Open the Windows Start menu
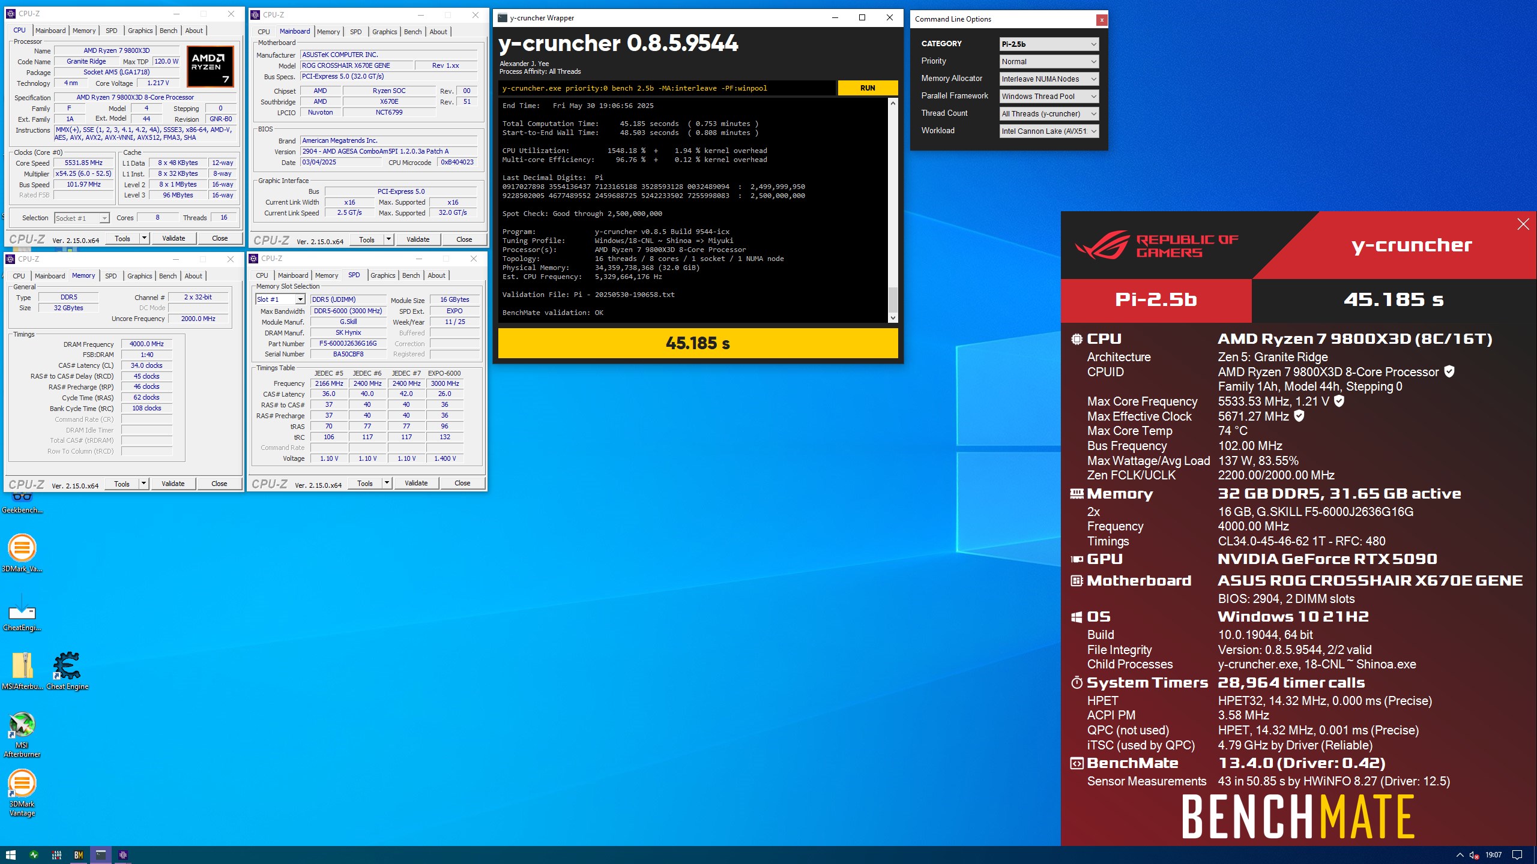 (11, 855)
